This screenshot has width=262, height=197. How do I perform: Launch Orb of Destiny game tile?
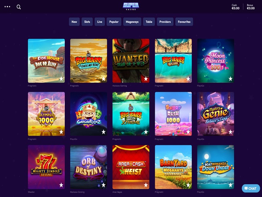tap(89, 167)
